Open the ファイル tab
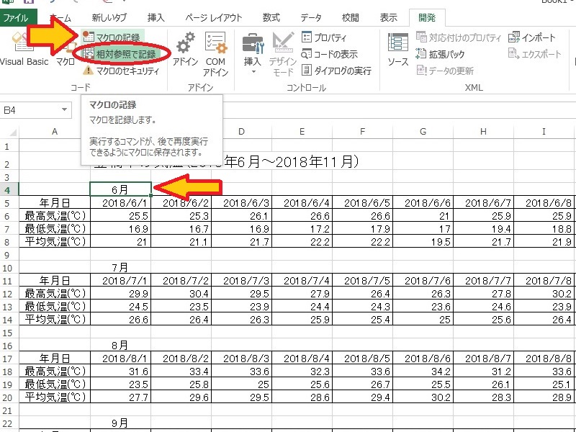The height and width of the screenshot is (432, 576). [16, 17]
